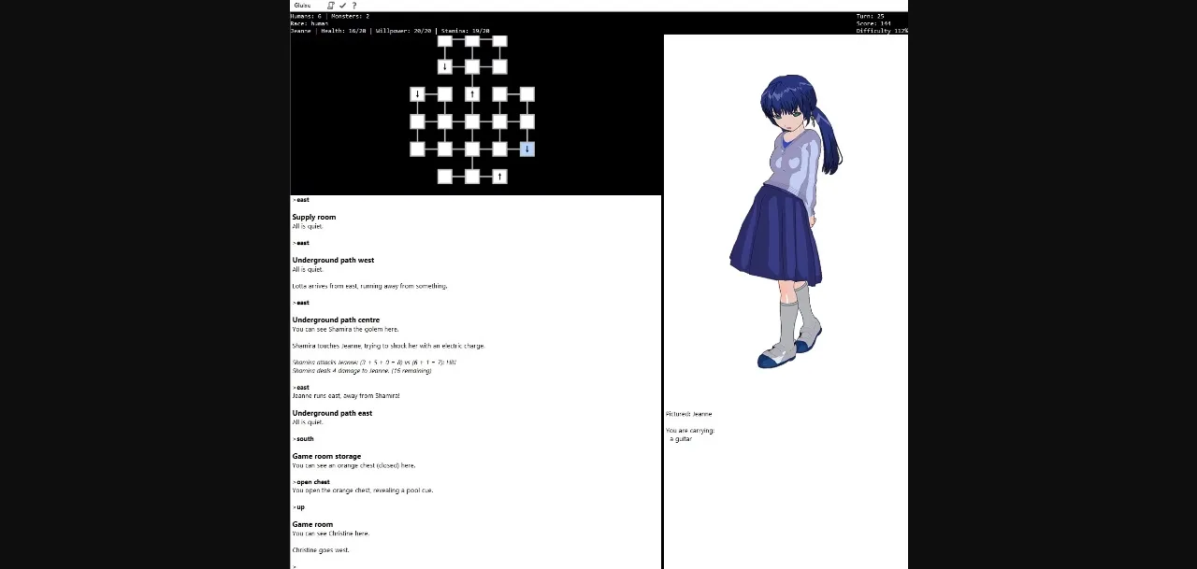Open help via question mark icon
This screenshot has width=1197, height=569.
click(353, 6)
